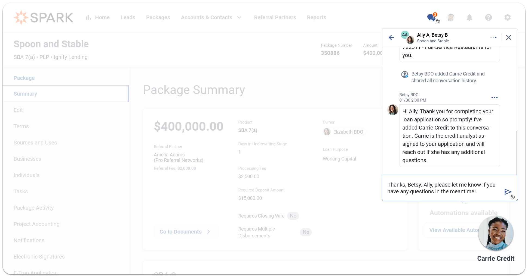
Task: Click the Go to Documents button
Action: [186, 232]
